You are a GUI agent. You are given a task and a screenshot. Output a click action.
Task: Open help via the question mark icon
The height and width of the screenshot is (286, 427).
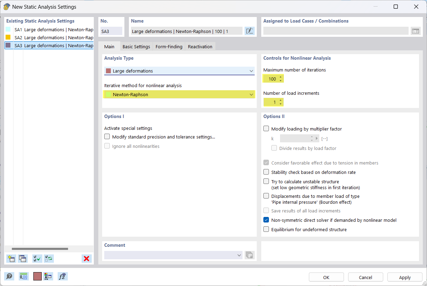tap(9, 276)
